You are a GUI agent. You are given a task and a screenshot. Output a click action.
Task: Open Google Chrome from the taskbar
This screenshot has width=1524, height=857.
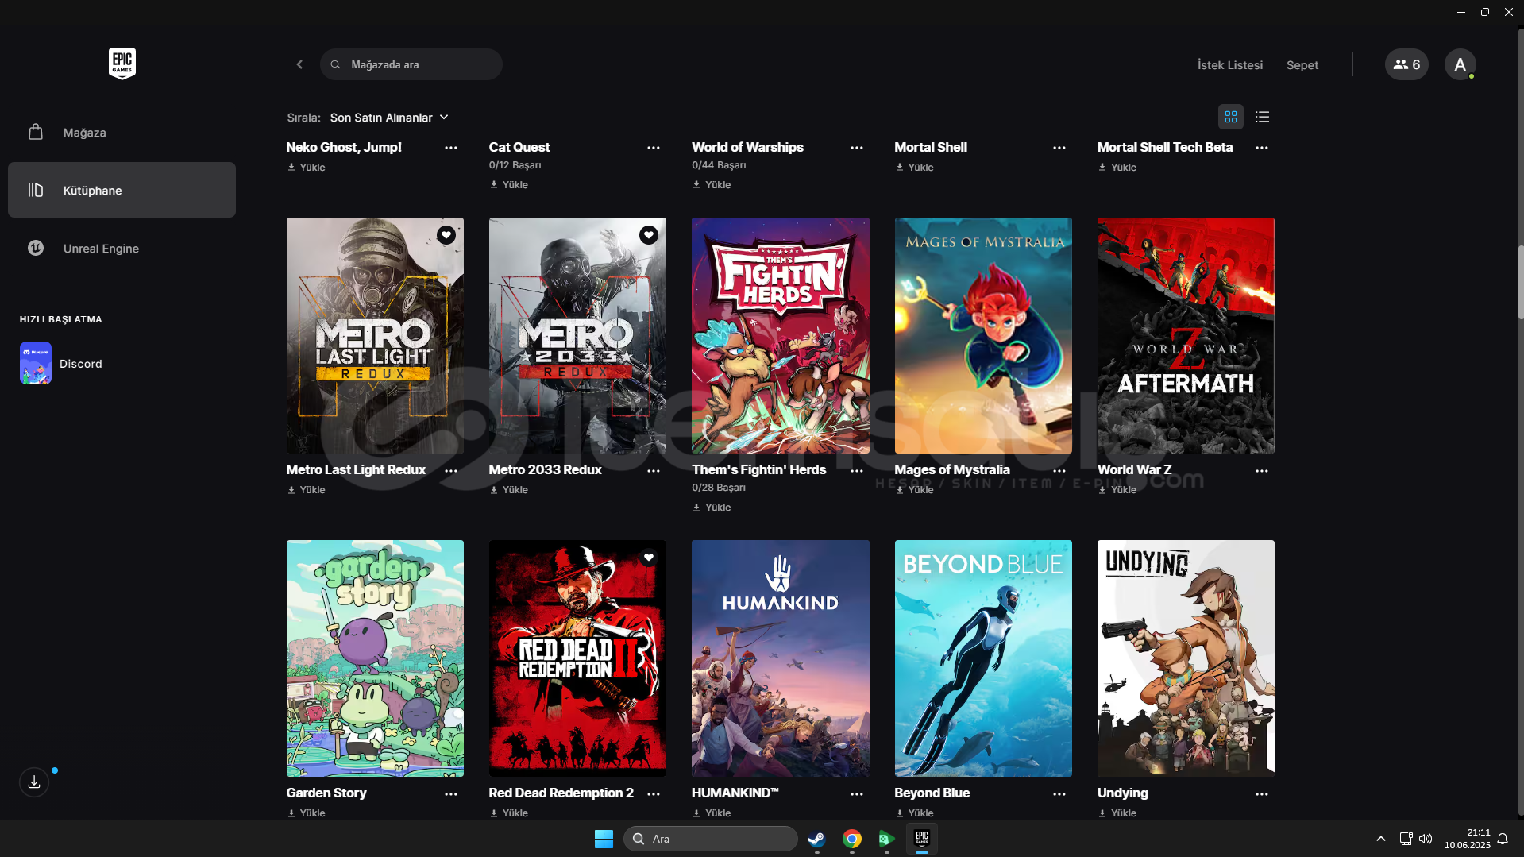point(852,839)
